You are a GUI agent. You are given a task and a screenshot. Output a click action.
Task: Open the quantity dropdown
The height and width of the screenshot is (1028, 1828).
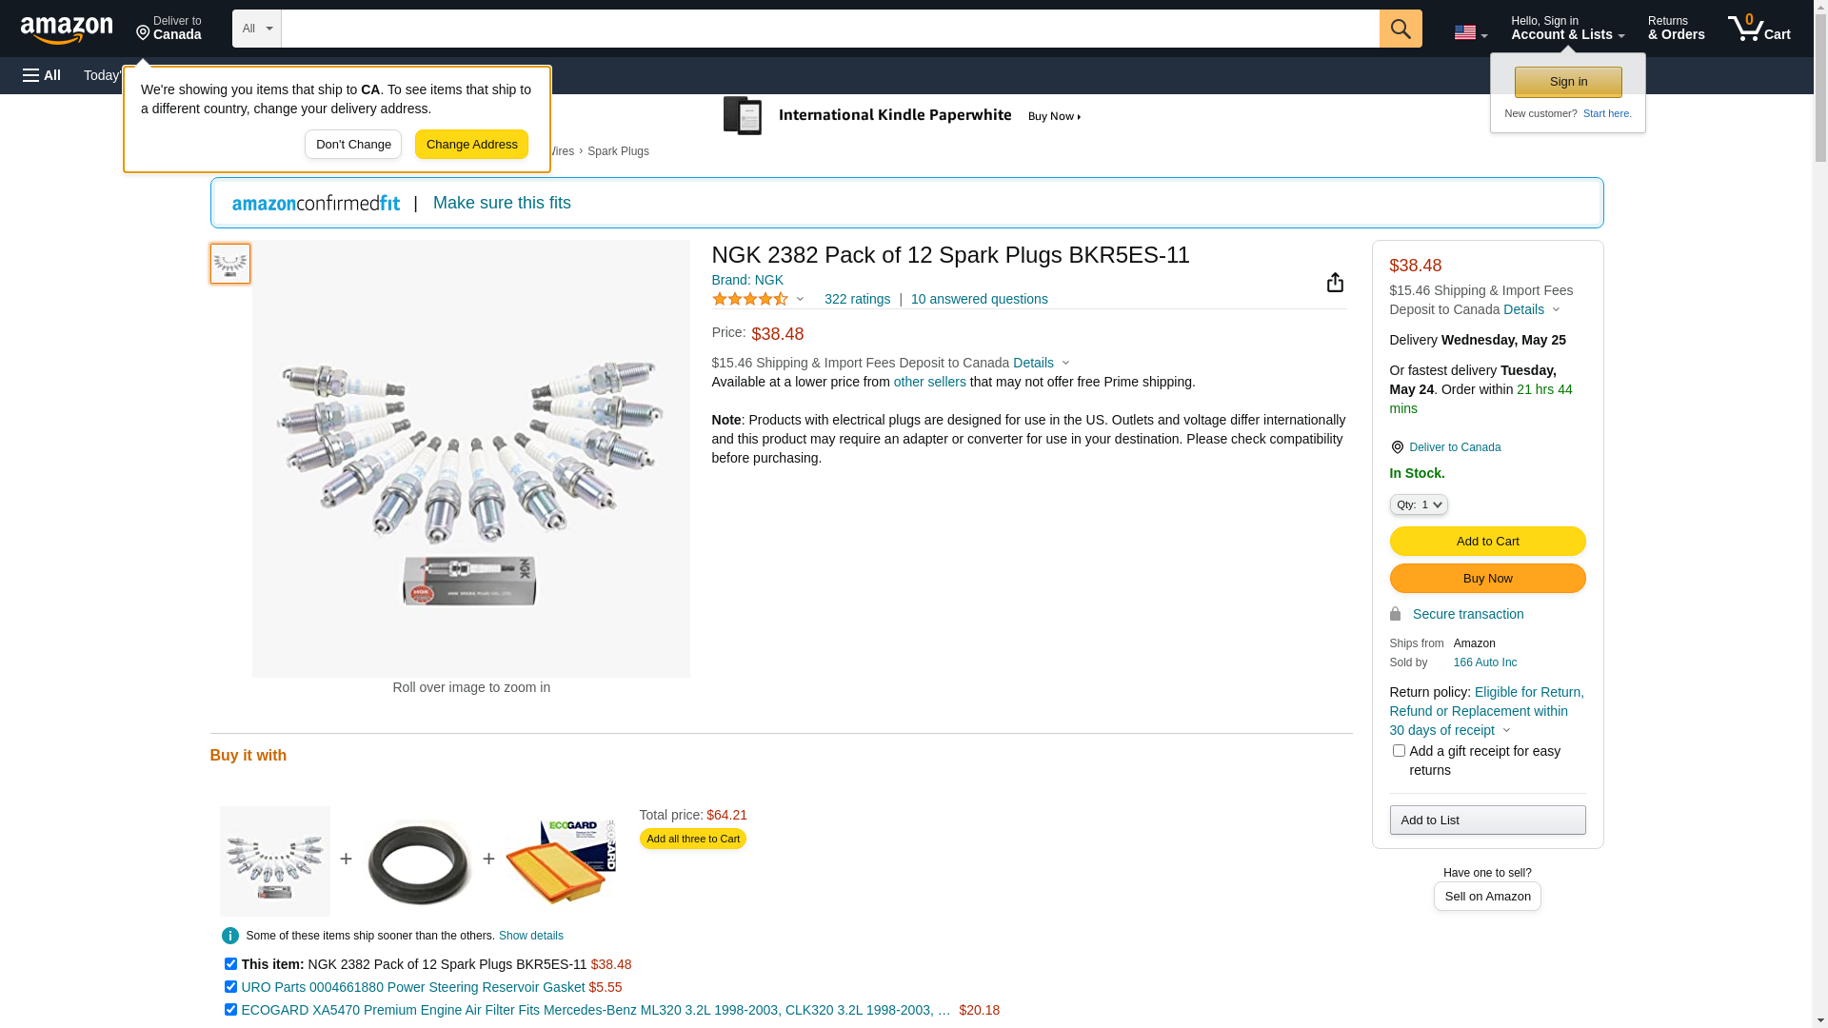(x=1418, y=504)
